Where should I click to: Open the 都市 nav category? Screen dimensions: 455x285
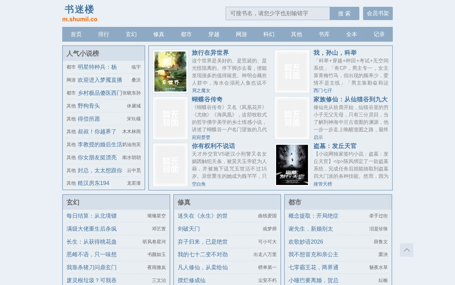click(186, 34)
